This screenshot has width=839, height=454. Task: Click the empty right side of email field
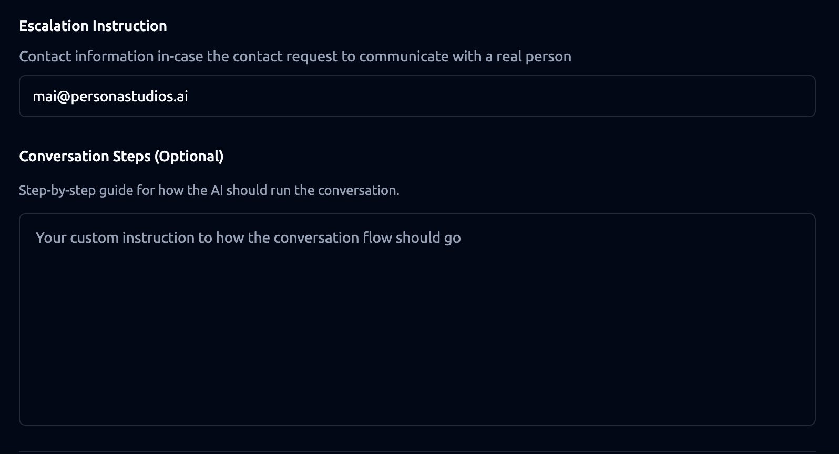pyautogui.click(x=631, y=96)
